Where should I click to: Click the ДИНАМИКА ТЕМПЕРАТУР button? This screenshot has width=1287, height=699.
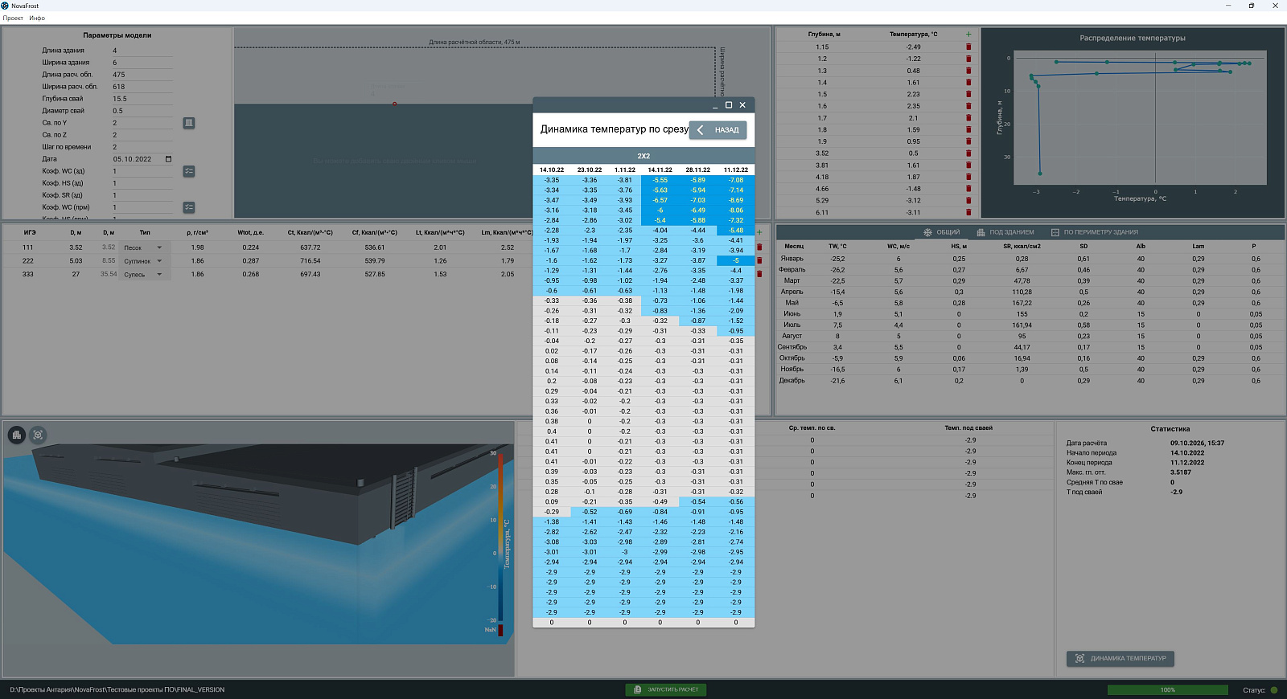point(1120,659)
